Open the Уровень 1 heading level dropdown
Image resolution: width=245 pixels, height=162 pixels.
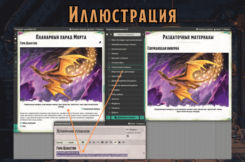pos(136,130)
